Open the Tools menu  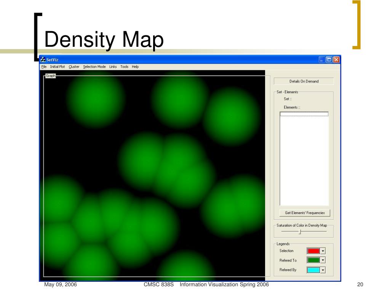125,67
